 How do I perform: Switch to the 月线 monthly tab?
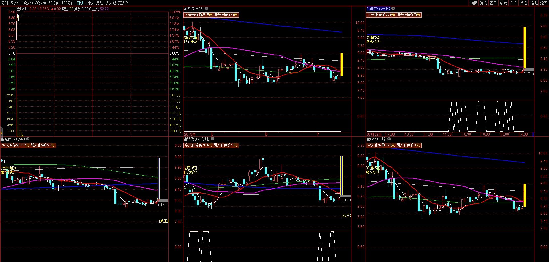[x=100, y=3]
